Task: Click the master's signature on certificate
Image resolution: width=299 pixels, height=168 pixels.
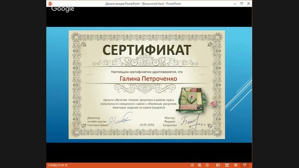Action: pyautogui.click(x=192, y=121)
